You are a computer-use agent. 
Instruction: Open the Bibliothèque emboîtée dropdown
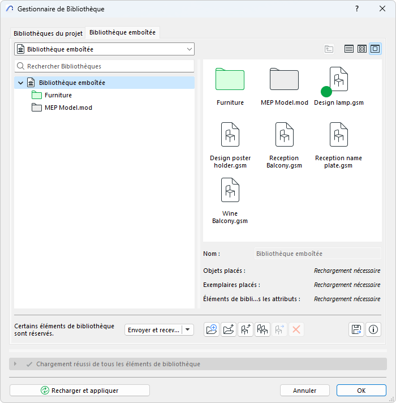(x=104, y=49)
